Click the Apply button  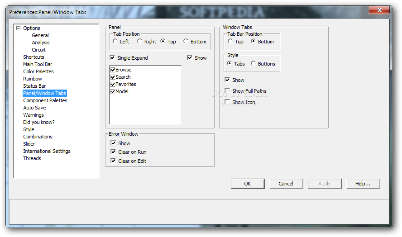tap(325, 184)
